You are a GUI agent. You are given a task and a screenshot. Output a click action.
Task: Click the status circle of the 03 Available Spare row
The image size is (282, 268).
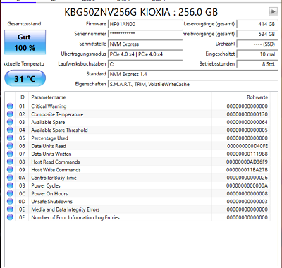click(x=10, y=122)
